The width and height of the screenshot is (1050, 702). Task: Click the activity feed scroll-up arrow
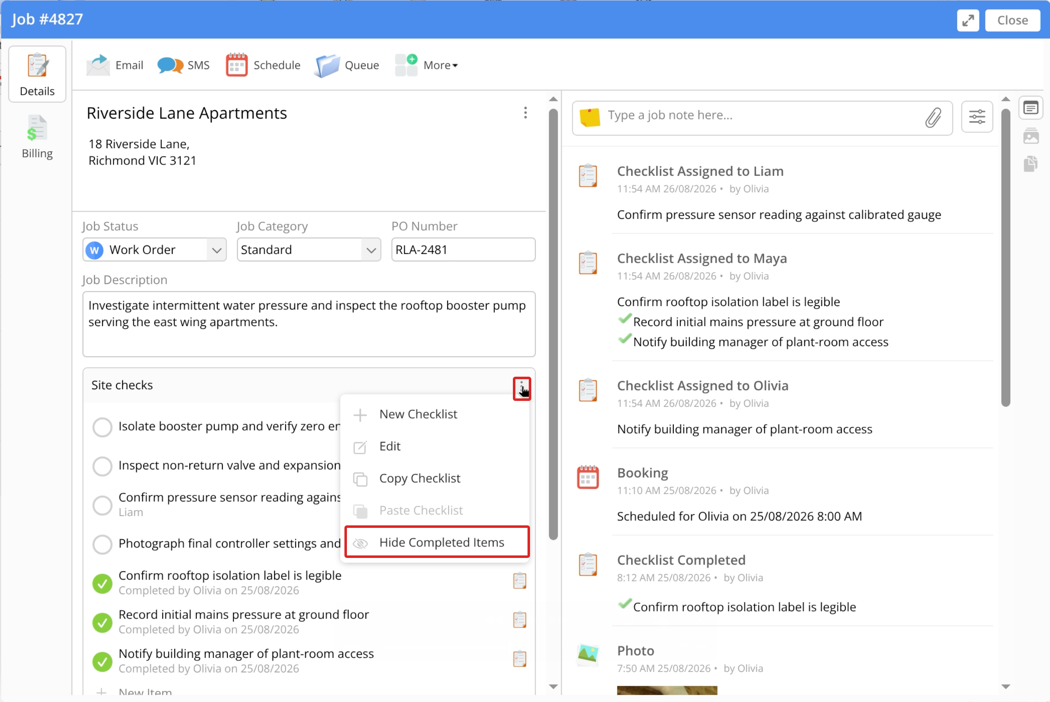[x=1006, y=99]
